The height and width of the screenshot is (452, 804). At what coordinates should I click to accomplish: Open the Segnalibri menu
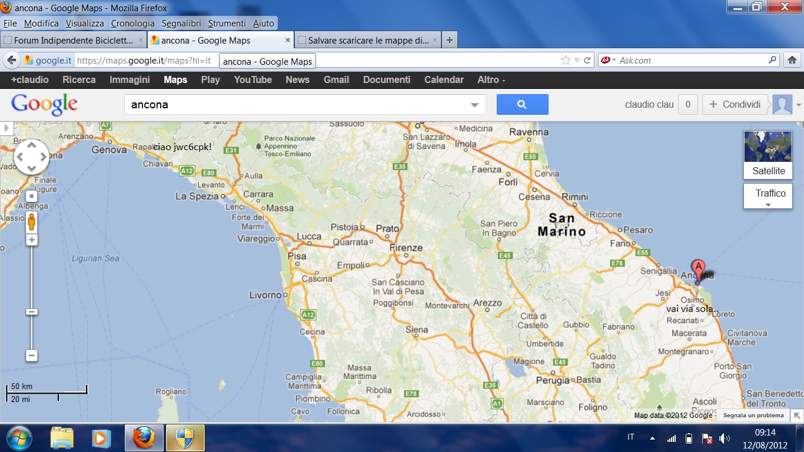[x=181, y=24]
